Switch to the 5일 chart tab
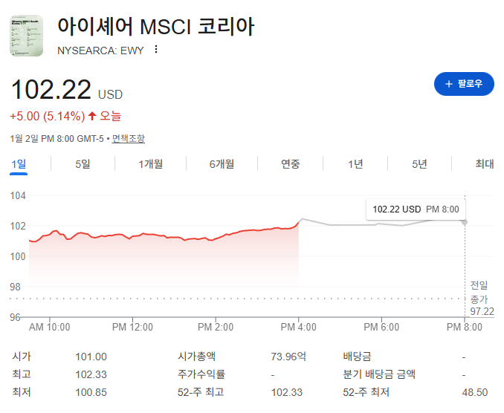Screen dimensions: 504x413 point(83,164)
